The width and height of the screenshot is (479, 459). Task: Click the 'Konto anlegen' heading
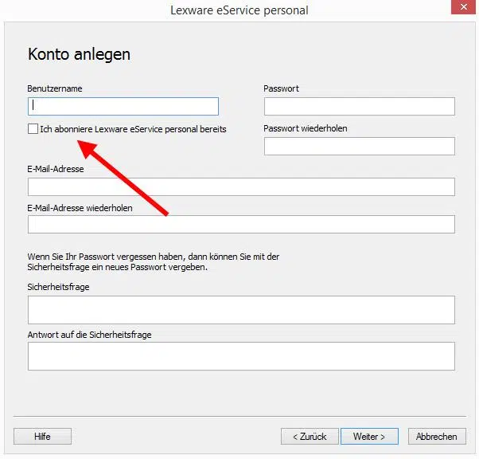[x=79, y=54]
